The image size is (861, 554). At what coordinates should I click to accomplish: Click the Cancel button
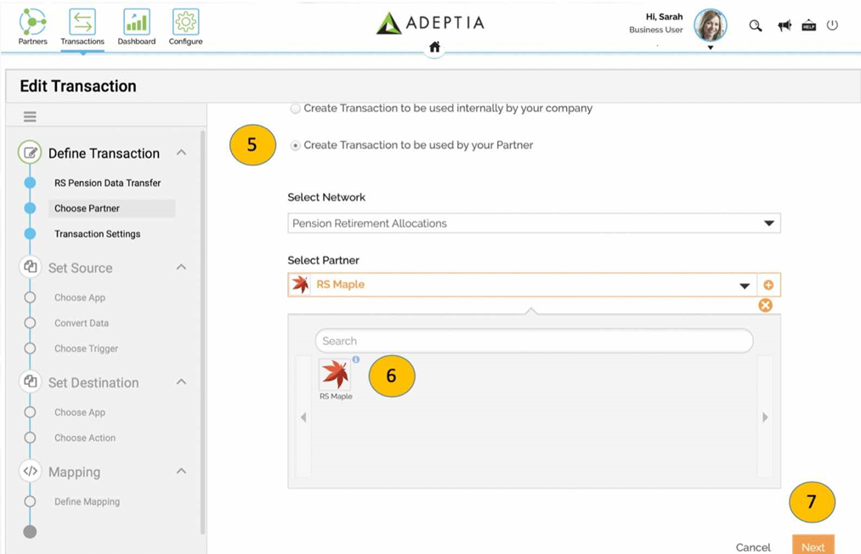pyautogui.click(x=752, y=546)
